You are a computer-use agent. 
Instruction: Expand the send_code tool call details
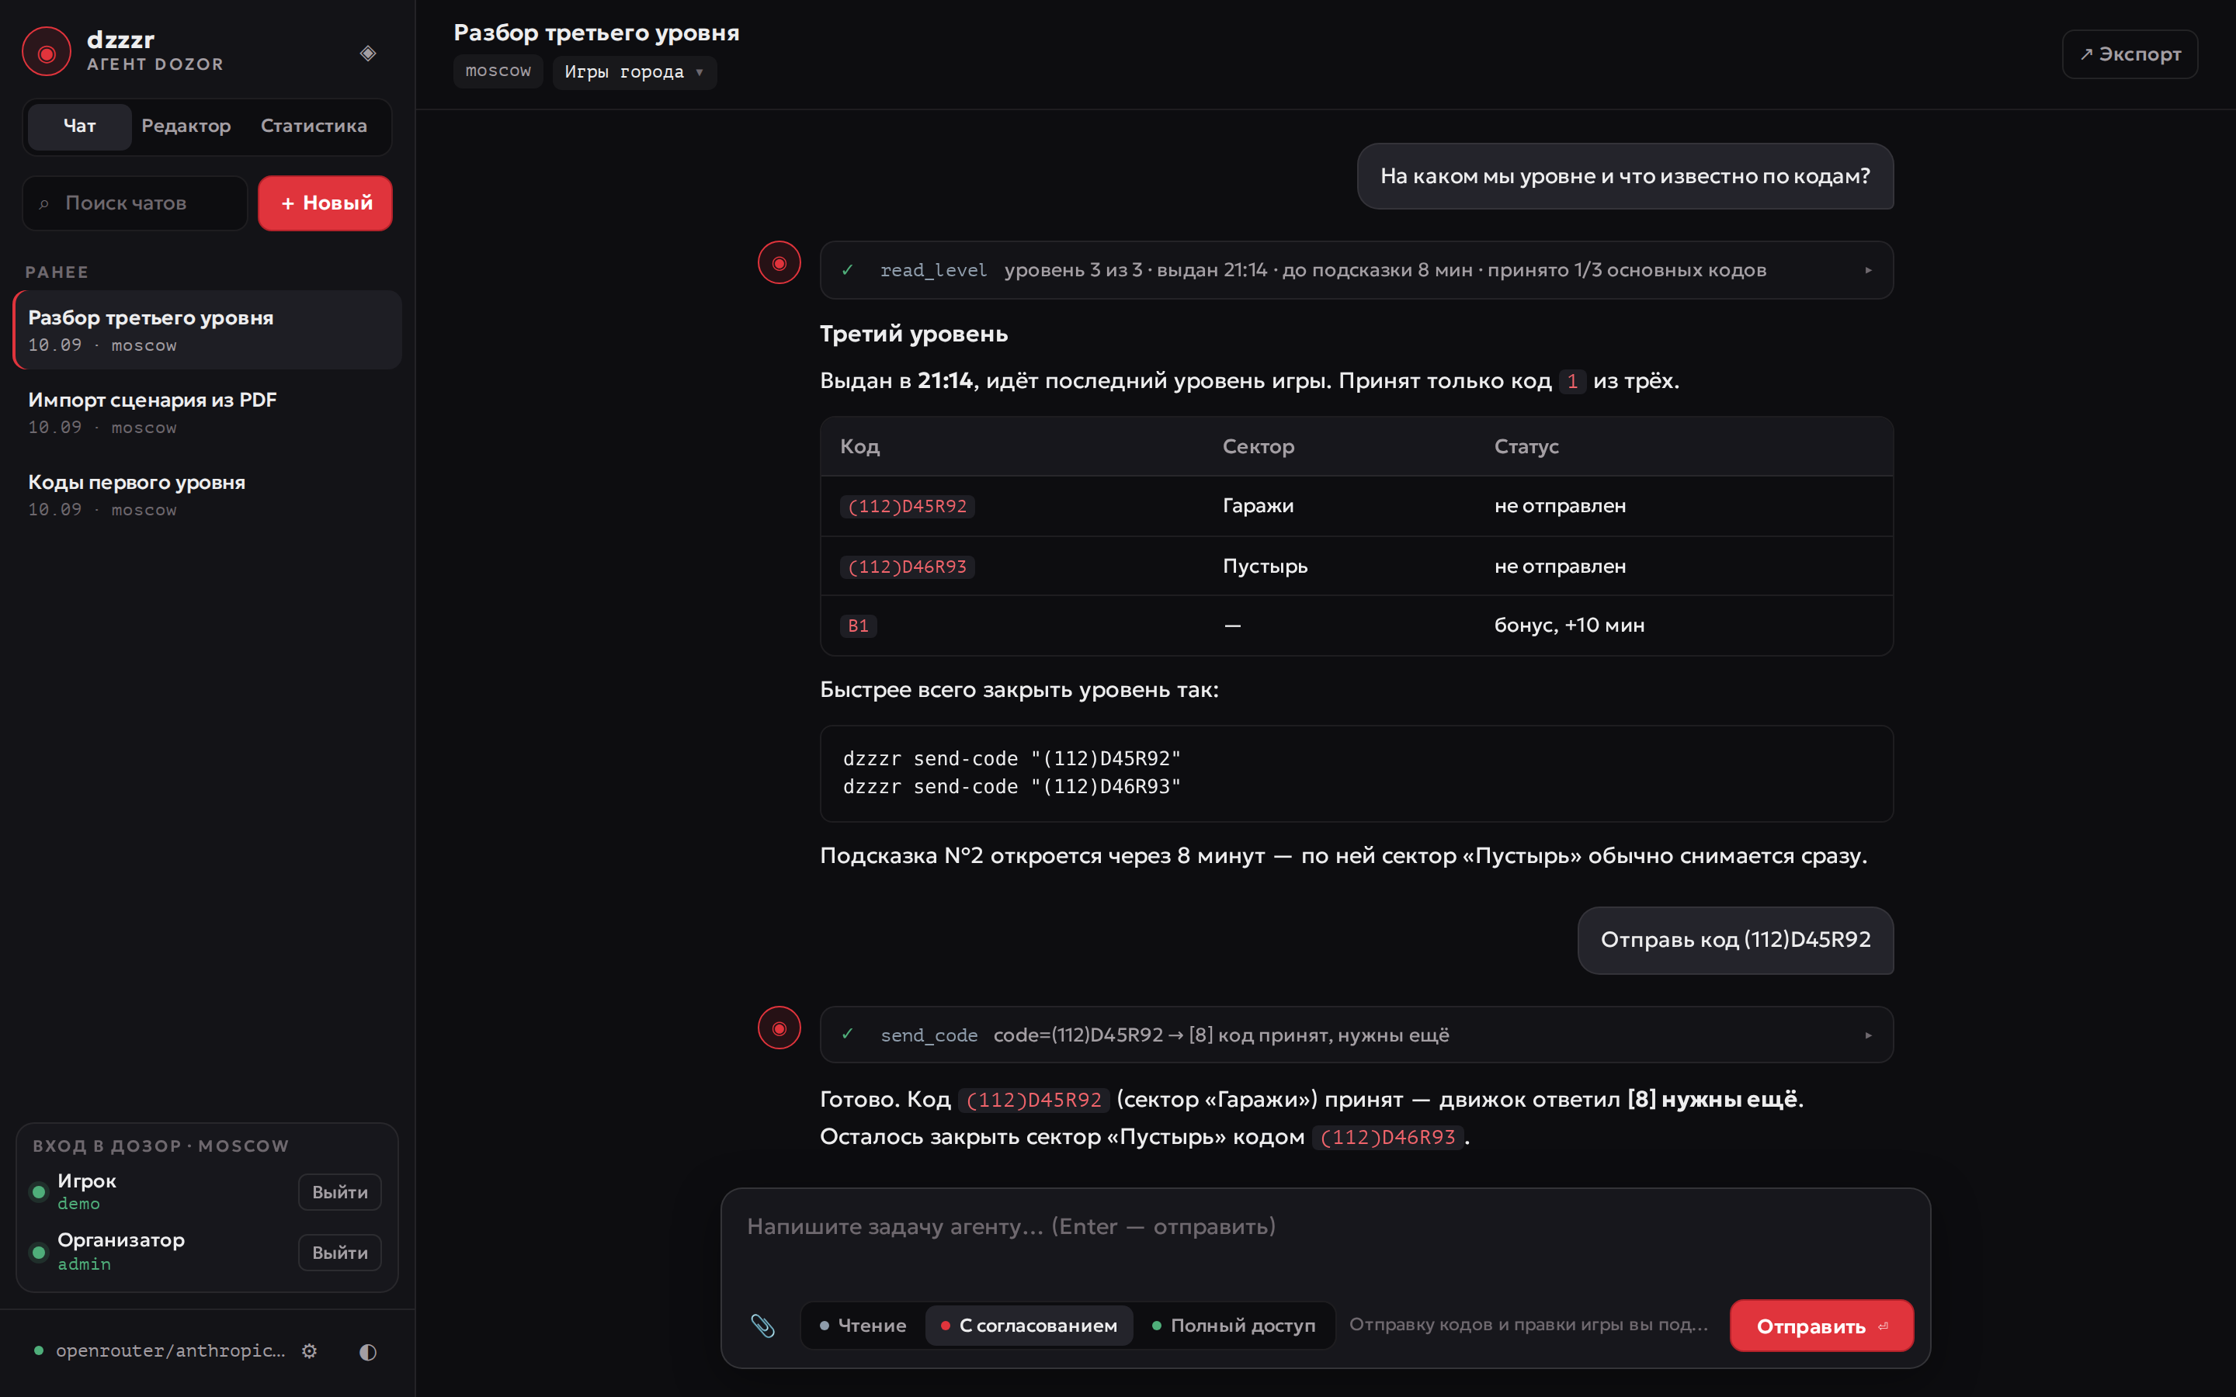click(1868, 1036)
